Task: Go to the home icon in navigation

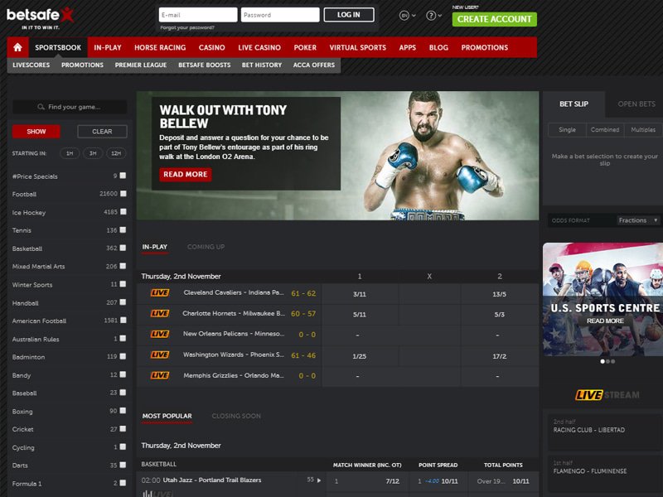Action: [x=17, y=47]
